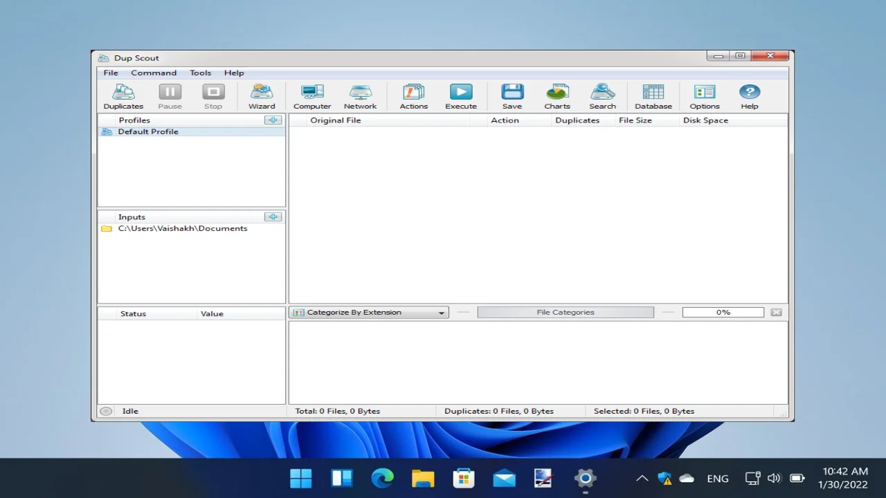The image size is (886, 498).
Task: Add a new input directory with the plus button
Action: [273, 217]
